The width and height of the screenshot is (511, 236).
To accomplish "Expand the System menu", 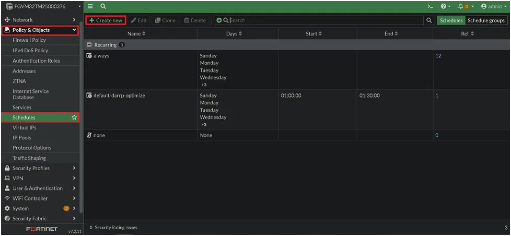I will click(x=40, y=208).
